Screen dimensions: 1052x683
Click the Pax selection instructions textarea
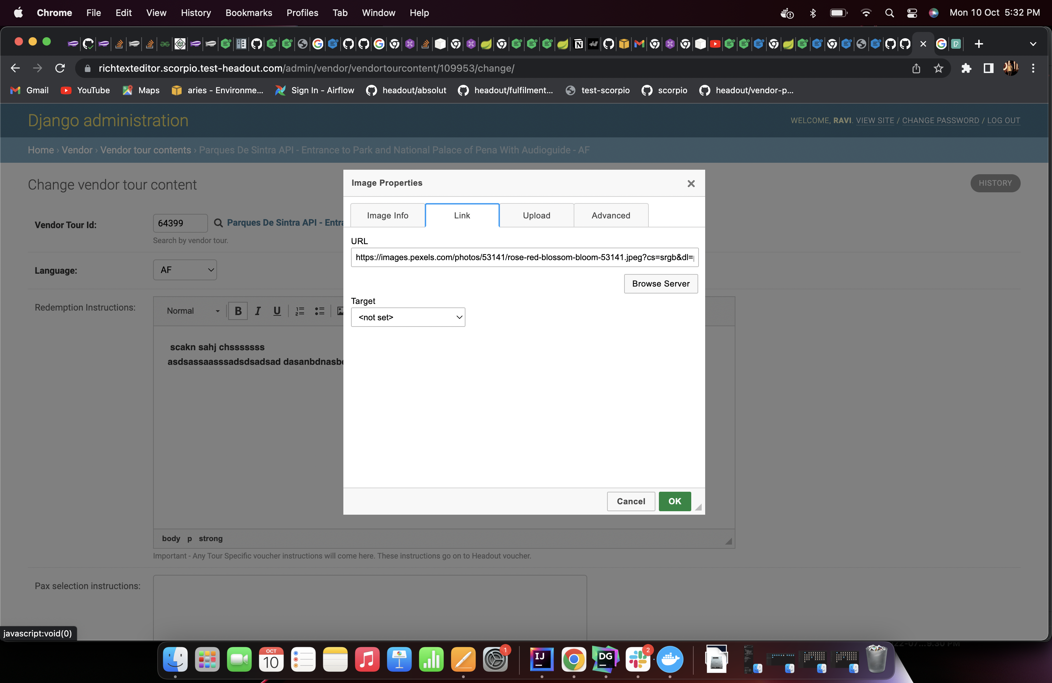coord(369,608)
